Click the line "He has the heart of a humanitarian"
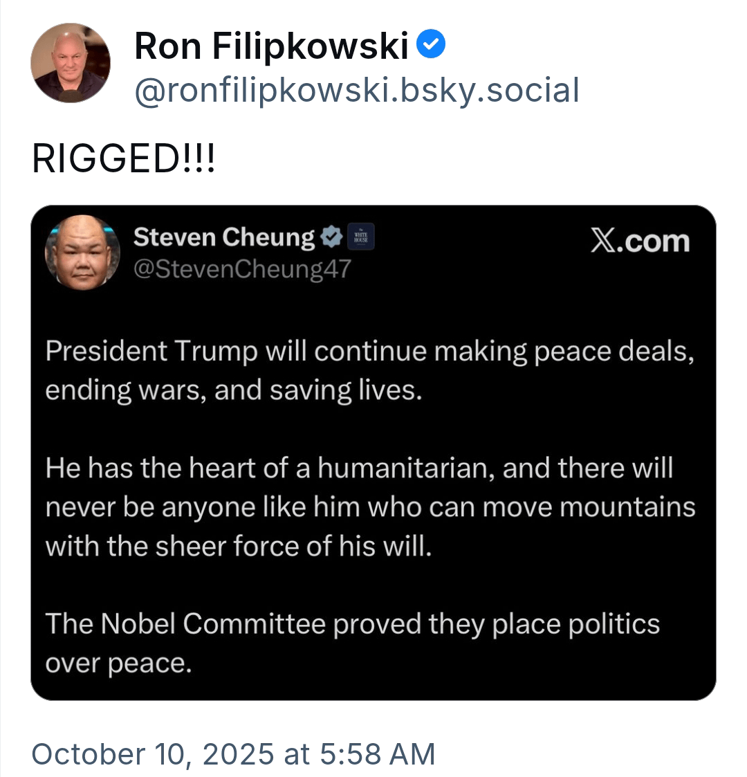This screenshot has height=777, width=747. pyautogui.click(x=359, y=468)
